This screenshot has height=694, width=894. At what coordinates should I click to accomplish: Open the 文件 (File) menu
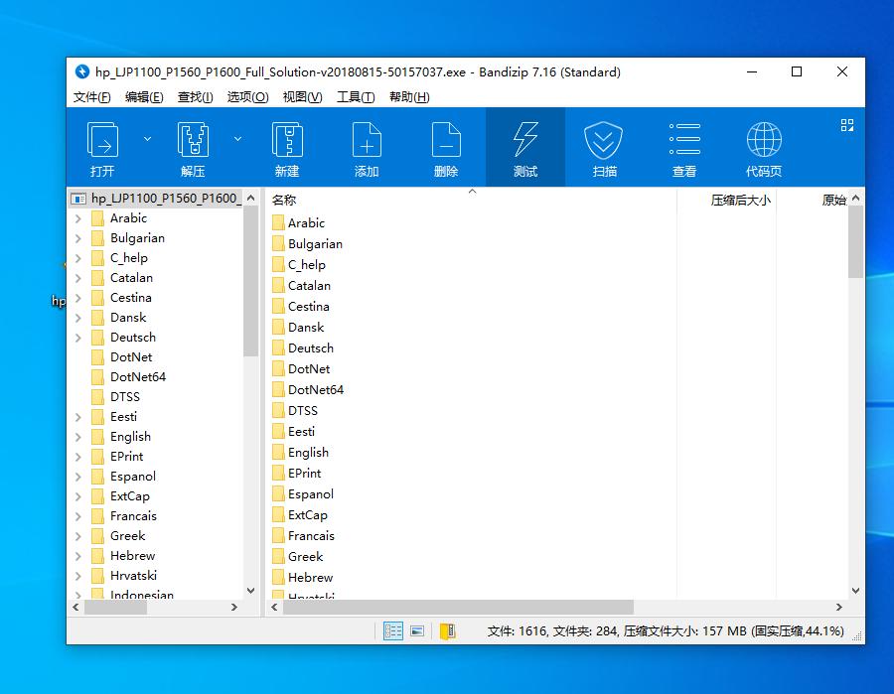pos(93,96)
